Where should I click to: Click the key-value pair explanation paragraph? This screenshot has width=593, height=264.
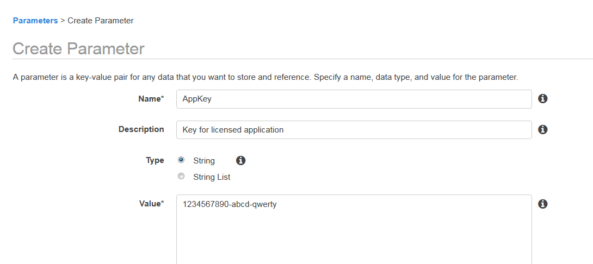pos(265,78)
